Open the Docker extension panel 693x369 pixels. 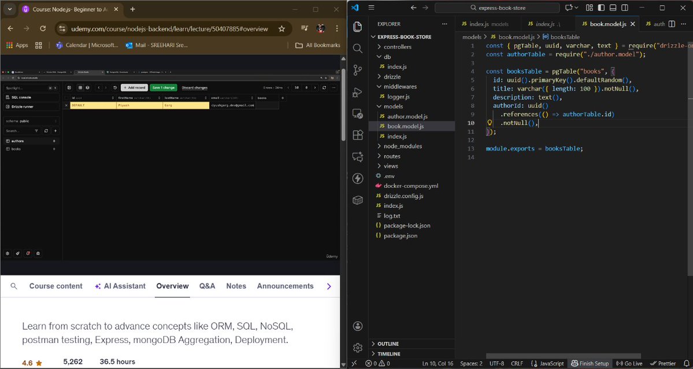[x=357, y=200]
